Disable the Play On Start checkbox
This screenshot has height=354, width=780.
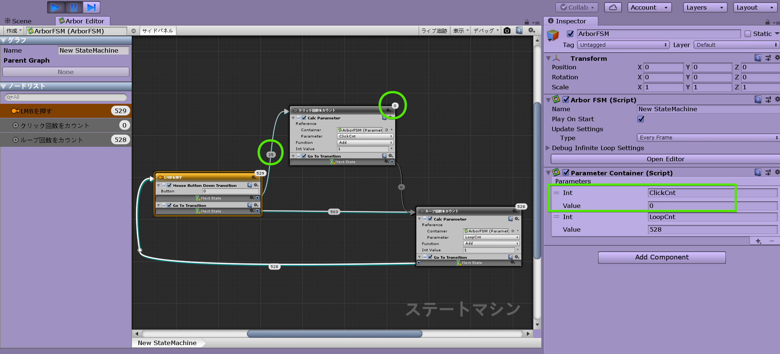(x=641, y=119)
